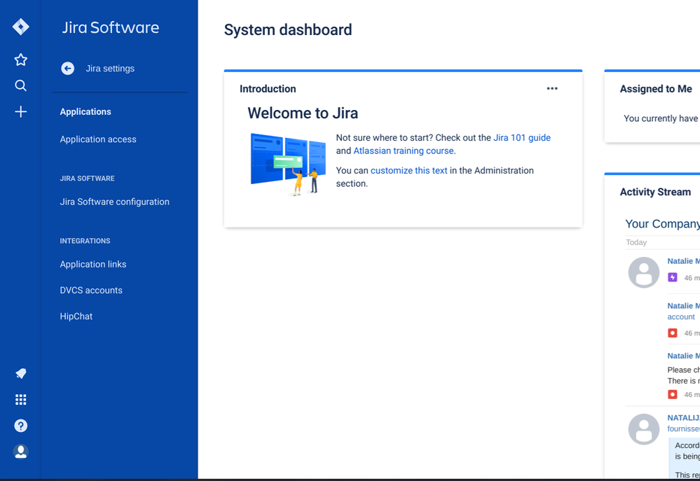Screen dimensions: 700x481
Task: Click the JIRA SOFTWARE section label
Action: (88, 179)
